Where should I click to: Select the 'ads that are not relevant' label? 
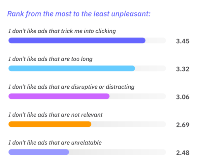click(x=55, y=115)
